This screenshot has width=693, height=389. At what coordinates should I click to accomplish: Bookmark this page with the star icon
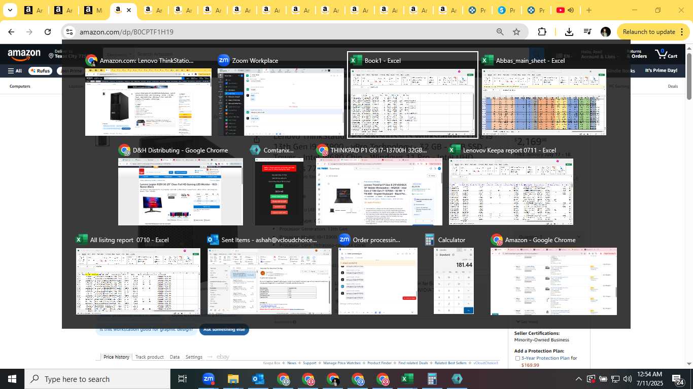click(516, 32)
